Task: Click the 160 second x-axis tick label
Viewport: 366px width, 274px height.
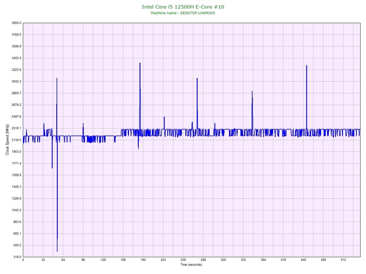Action: tap(123, 260)
